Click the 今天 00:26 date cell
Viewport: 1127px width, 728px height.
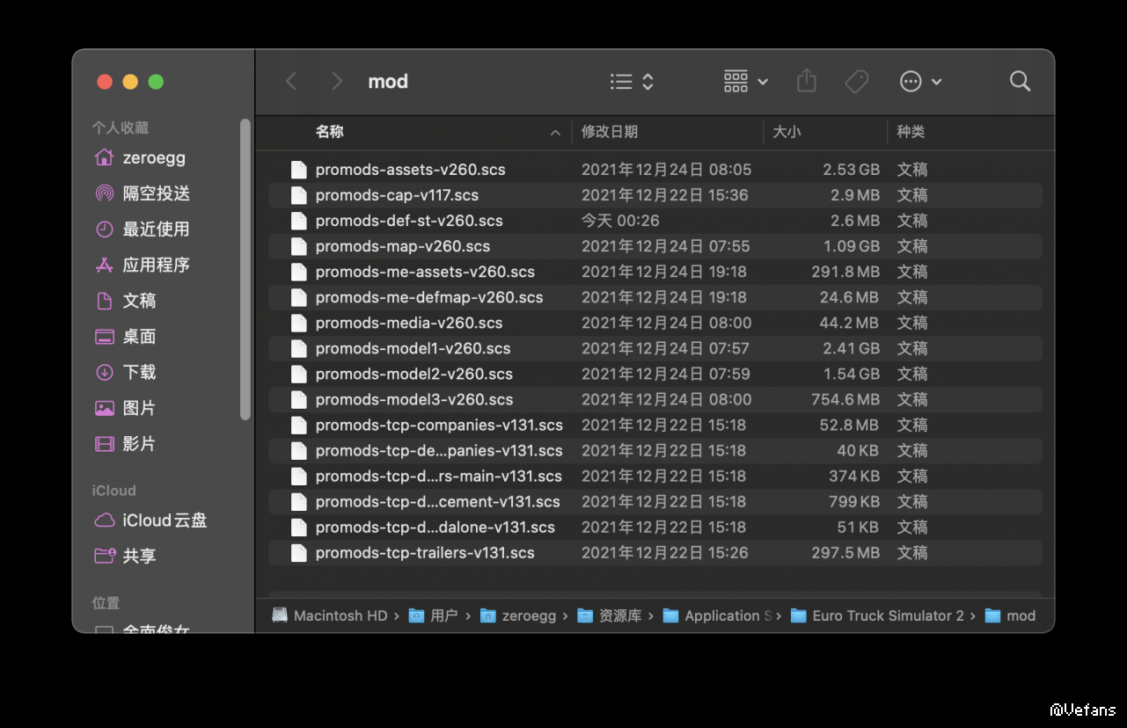pos(620,221)
